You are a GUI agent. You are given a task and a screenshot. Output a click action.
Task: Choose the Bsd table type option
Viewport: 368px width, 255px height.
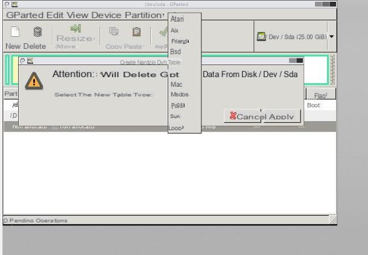185,52
